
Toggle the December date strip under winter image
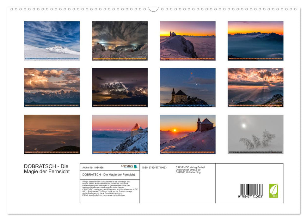pos(255,152)
